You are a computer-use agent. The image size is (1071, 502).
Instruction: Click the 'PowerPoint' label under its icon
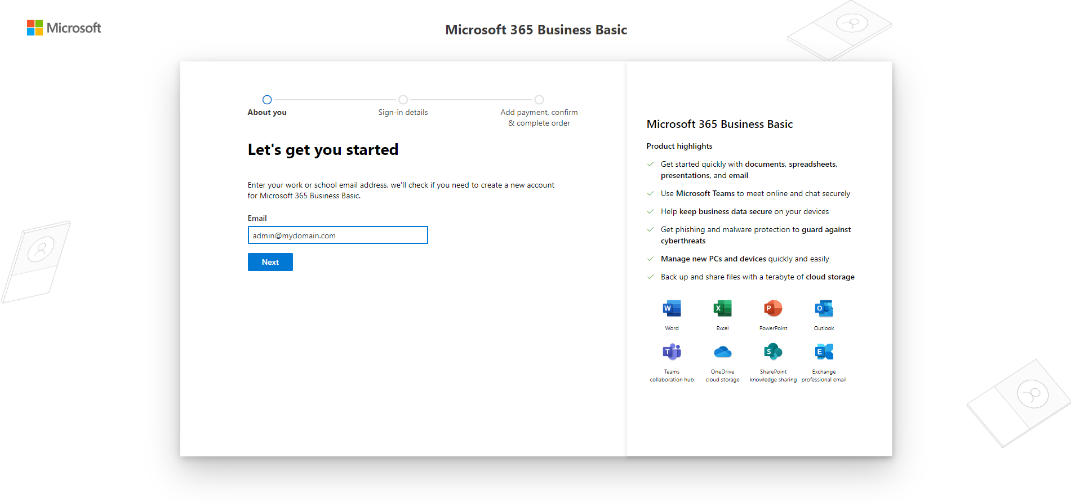(x=773, y=328)
